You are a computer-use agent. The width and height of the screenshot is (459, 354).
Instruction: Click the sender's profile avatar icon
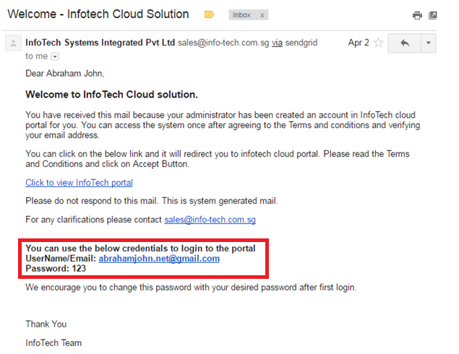12,43
